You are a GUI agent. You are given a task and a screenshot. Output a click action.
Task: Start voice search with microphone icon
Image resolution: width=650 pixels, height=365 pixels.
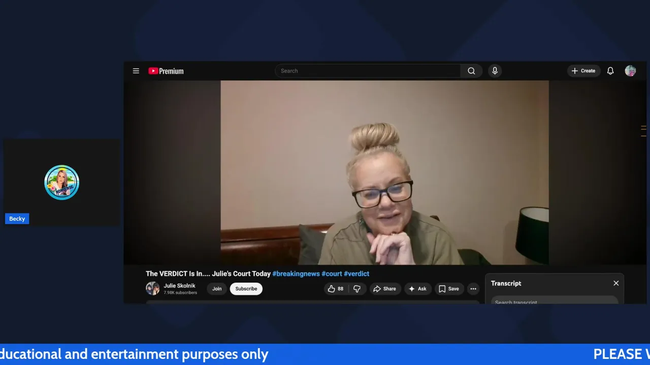click(x=495, y=71)
